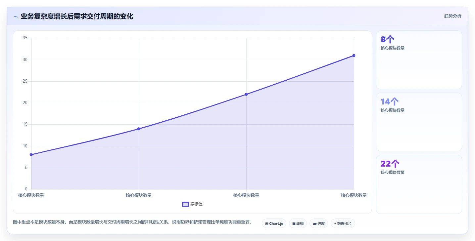Image resolution: width=475 pixels, height=241 pixels.
Task: Select the 进度 tag
Action: tap(319, 223)
